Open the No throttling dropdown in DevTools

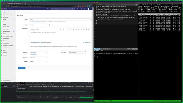click(44, 85)
